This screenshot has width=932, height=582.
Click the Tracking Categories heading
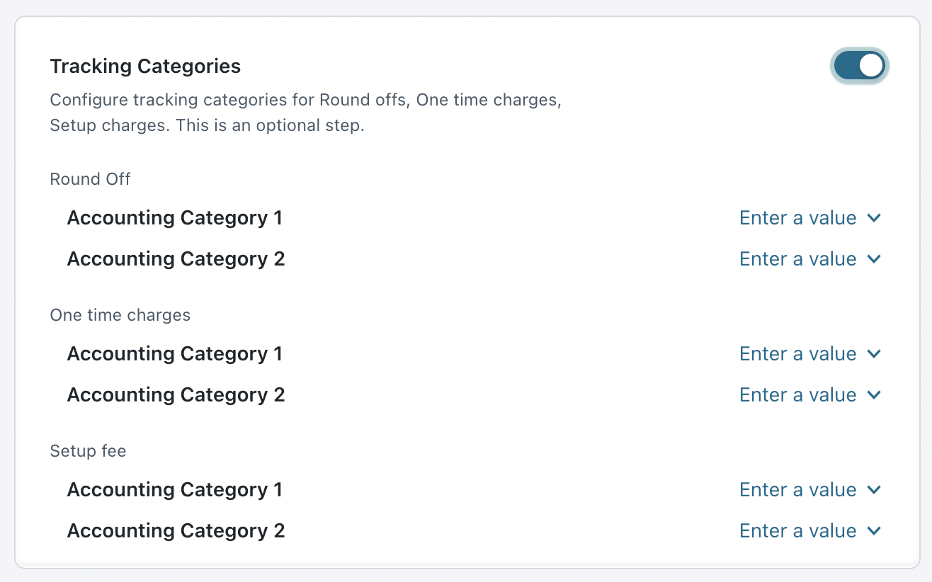145,67
